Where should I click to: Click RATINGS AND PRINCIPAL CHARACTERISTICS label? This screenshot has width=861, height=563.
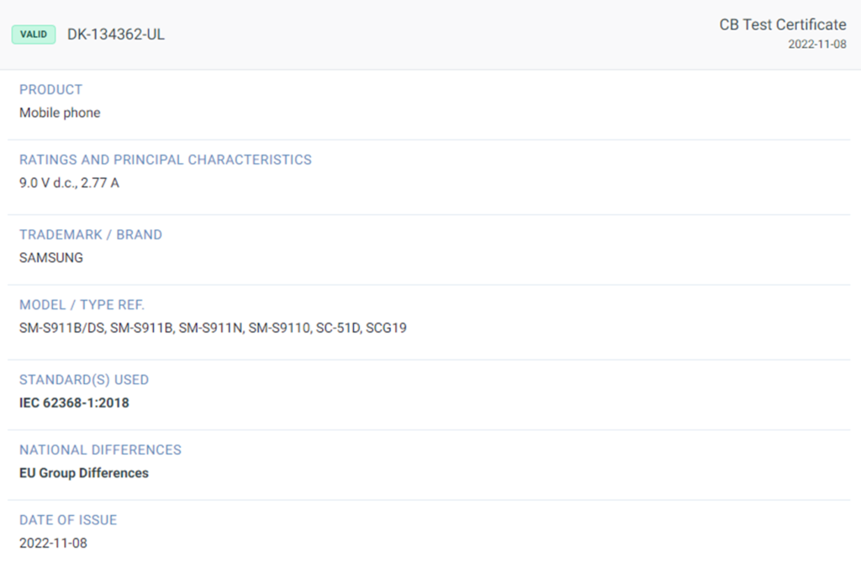point(166,160)
